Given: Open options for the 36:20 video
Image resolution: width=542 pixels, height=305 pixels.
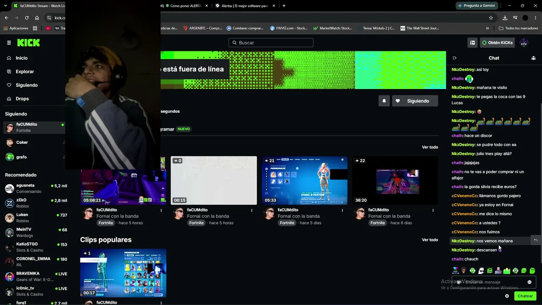Looking at the screenshot, I should click(x=433, y=210).
